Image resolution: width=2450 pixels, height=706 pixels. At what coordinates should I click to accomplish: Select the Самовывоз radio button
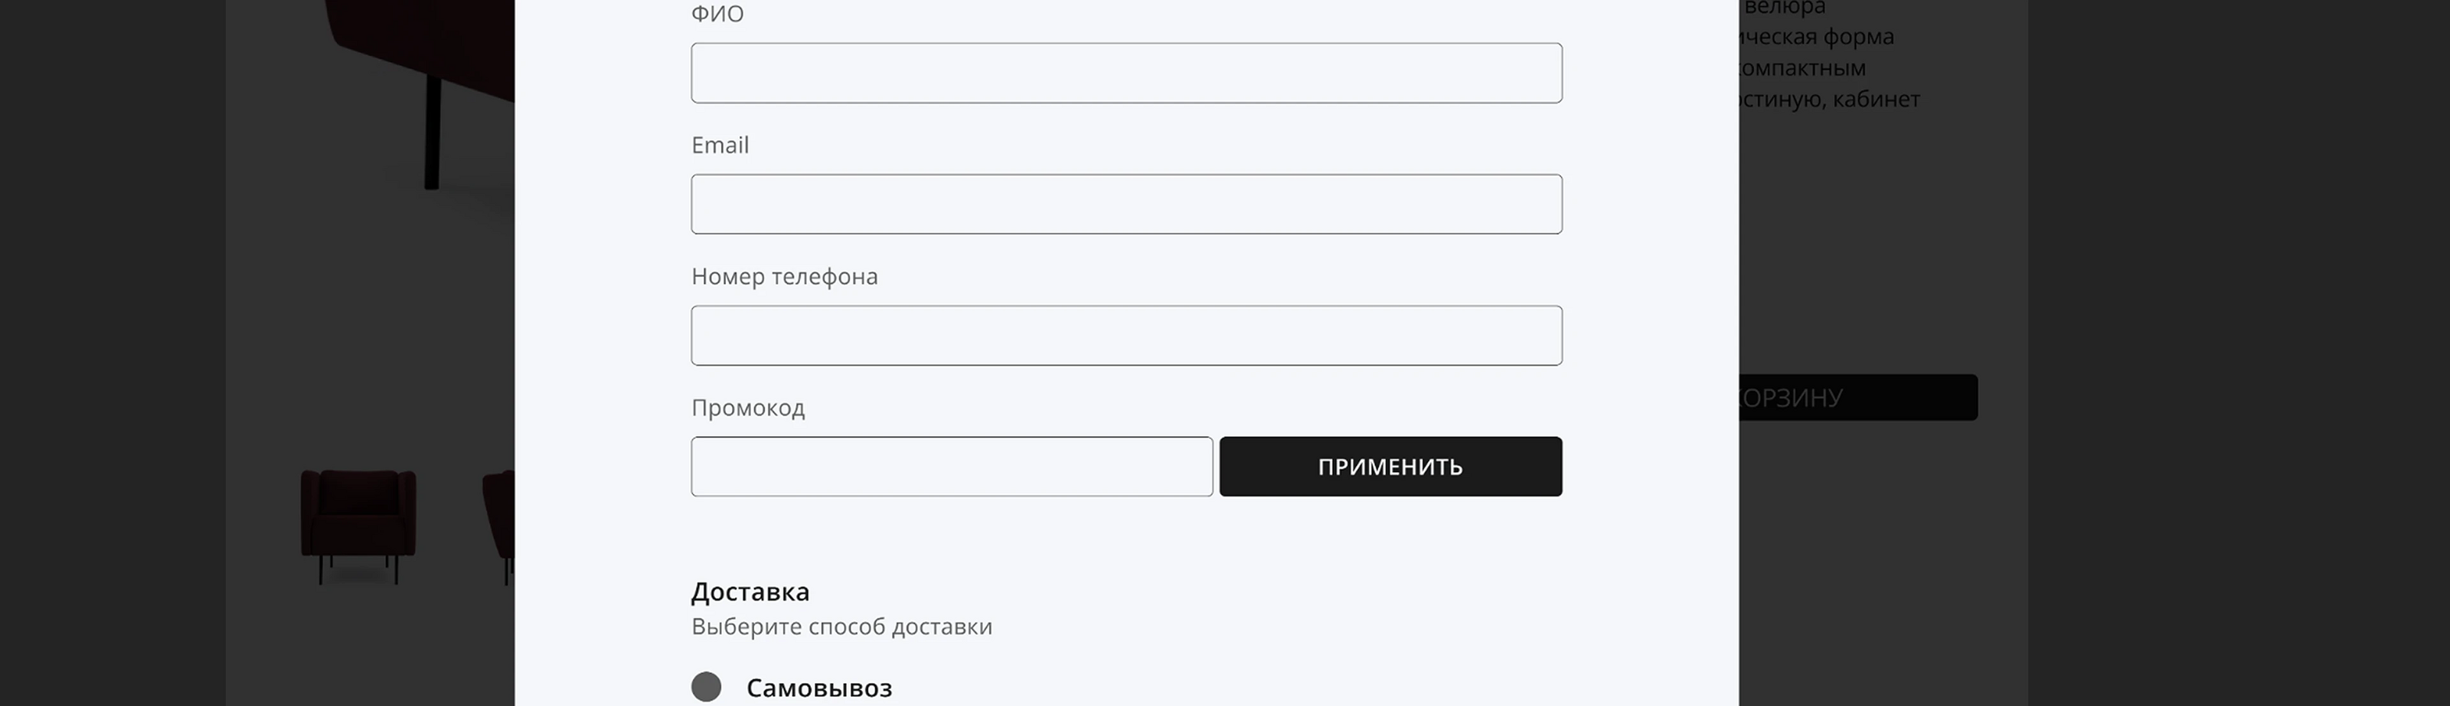click(706, 687)
